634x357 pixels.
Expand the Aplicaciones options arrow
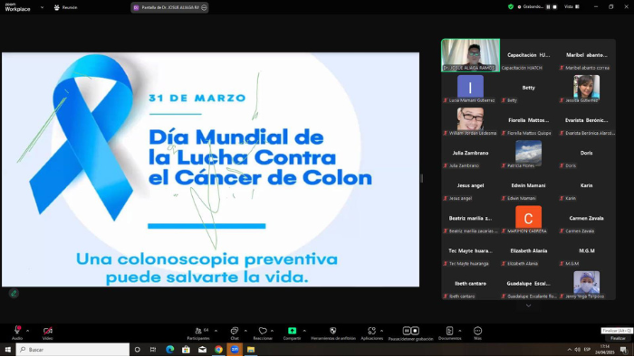point(381,331)
